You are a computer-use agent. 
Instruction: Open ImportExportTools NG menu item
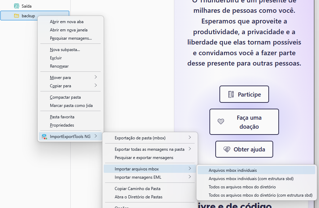coord(70,137)
